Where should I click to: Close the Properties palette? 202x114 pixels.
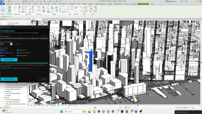click(x=28, y=19)
